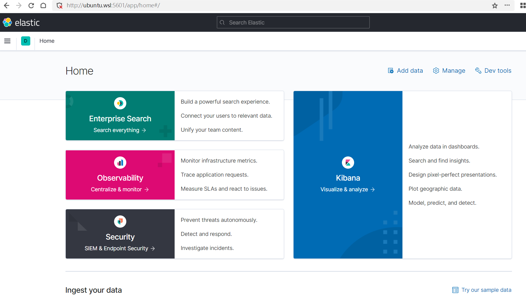Click Try our sample data
The height and width of the screenshot is (297, 526).
[x=486, y=290]
